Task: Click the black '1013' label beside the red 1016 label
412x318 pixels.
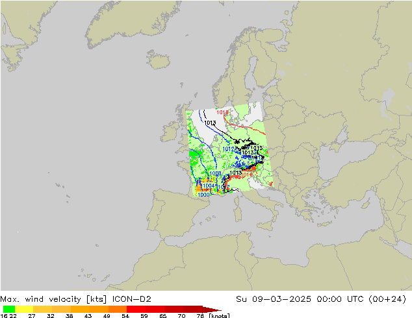Action: [235, 173]
